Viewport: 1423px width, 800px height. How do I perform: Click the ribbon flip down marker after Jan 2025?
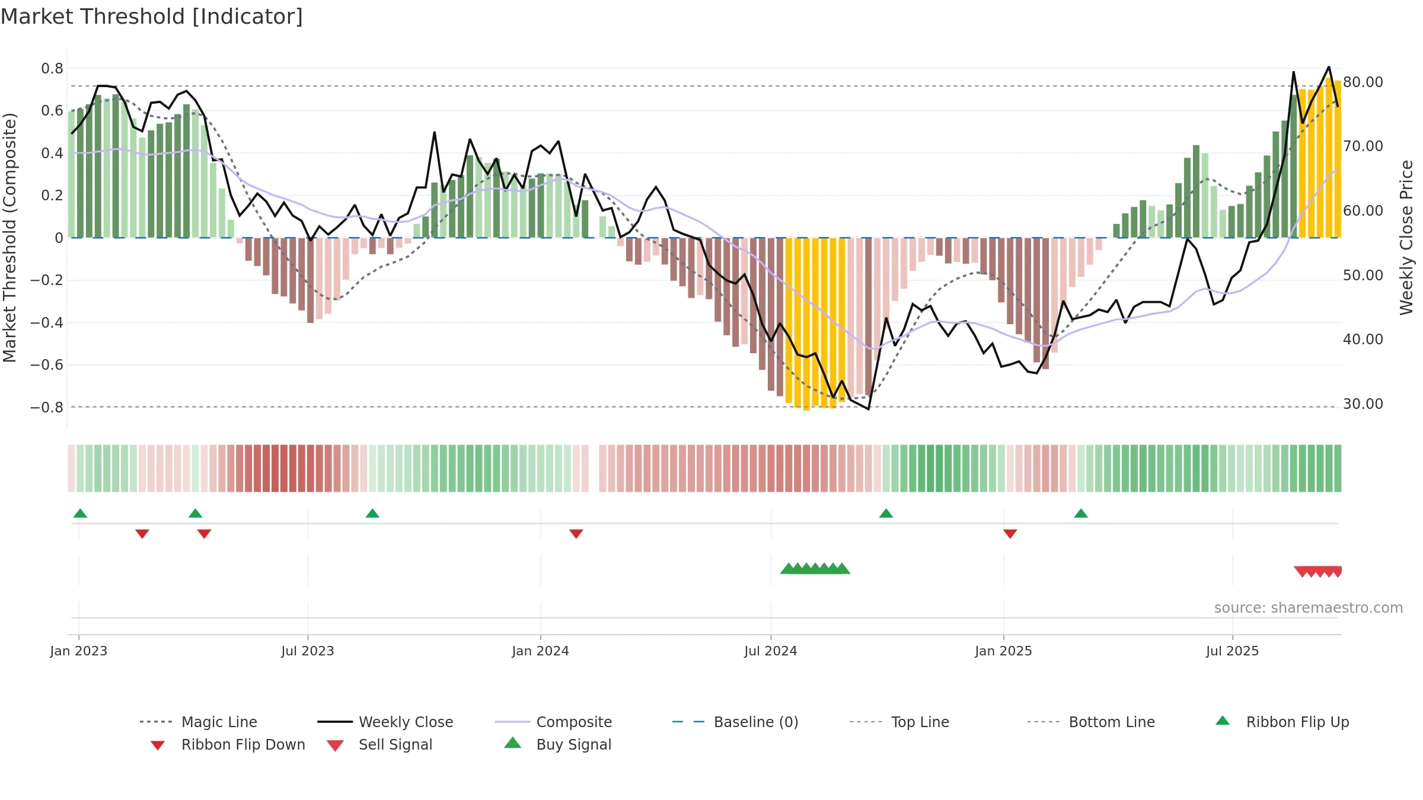(x=1010, y=534)
